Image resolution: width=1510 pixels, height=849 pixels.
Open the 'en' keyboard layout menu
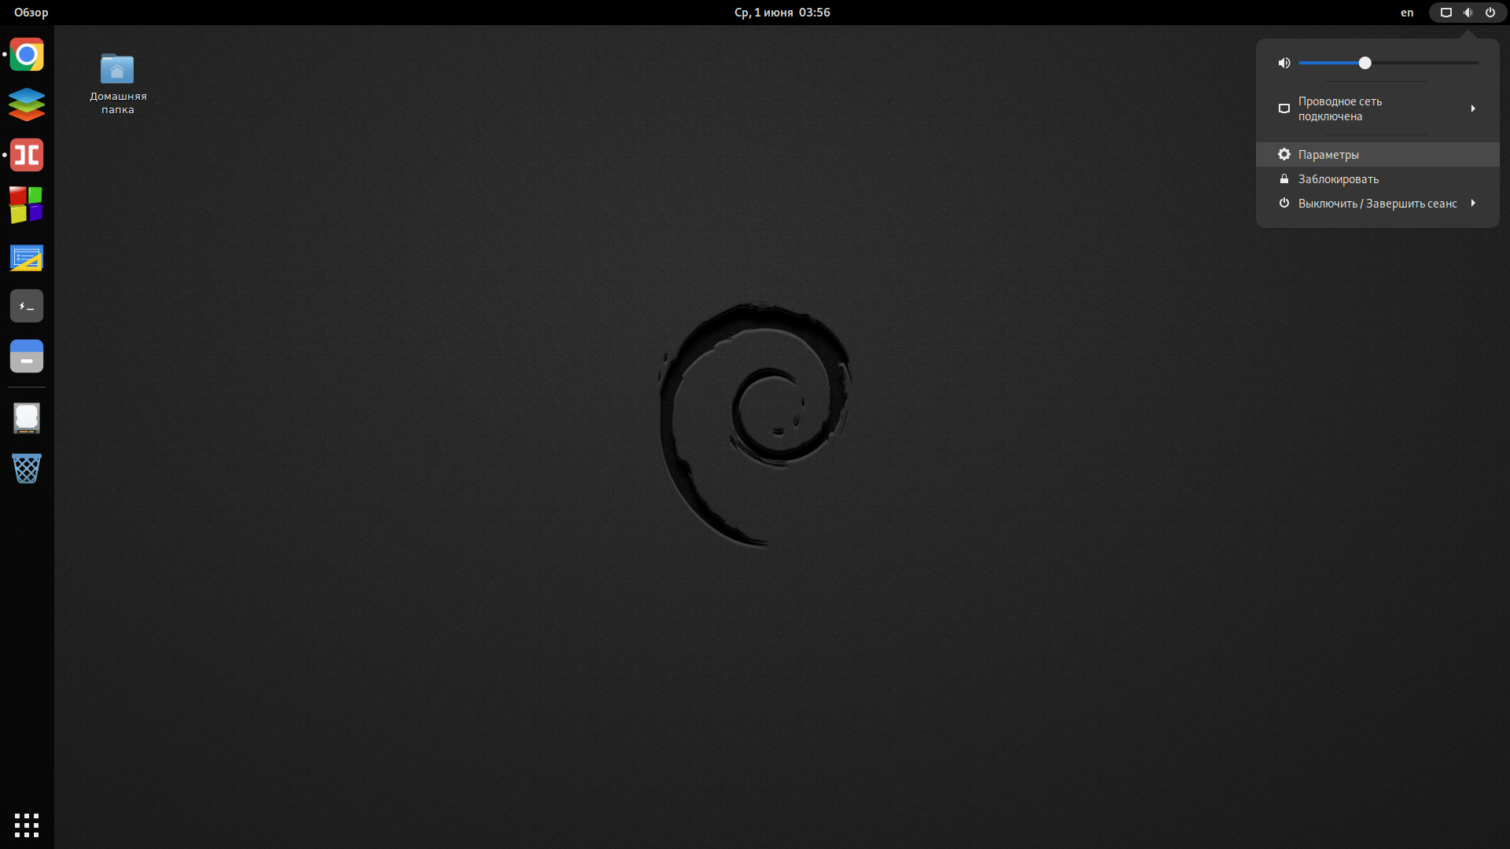1407,13
